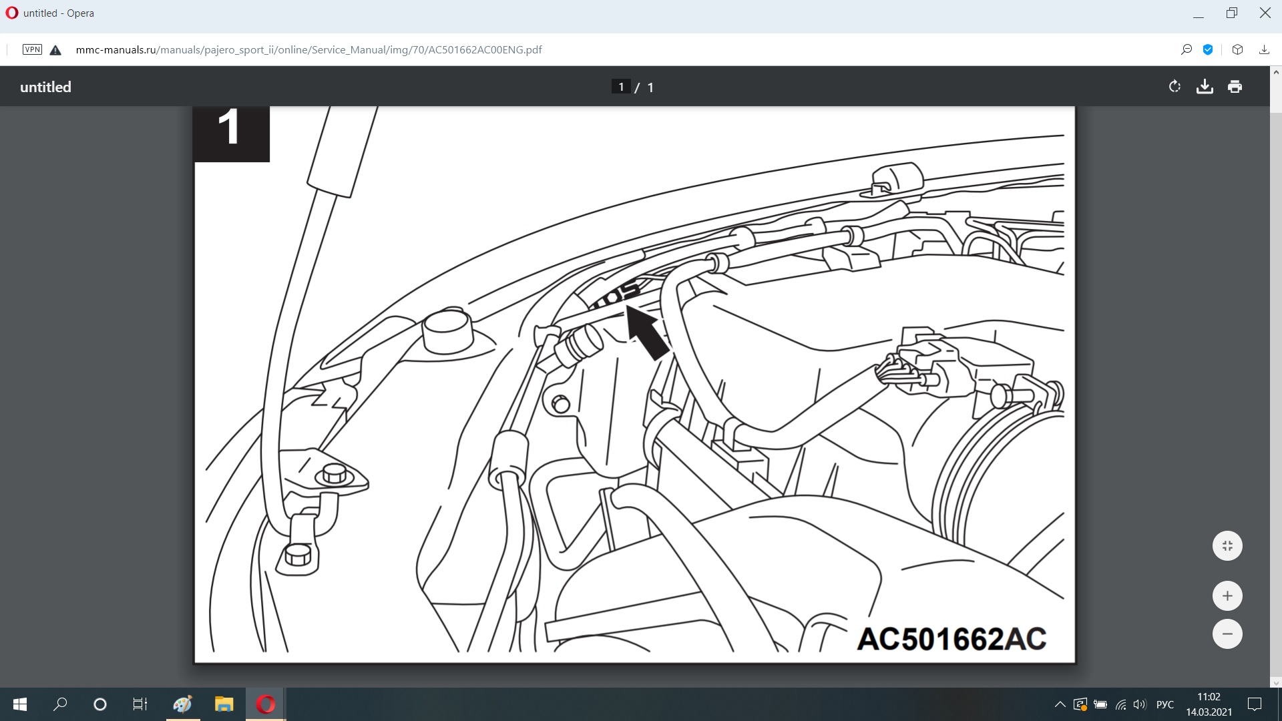Click the site security warning triangle

point(55,50)
